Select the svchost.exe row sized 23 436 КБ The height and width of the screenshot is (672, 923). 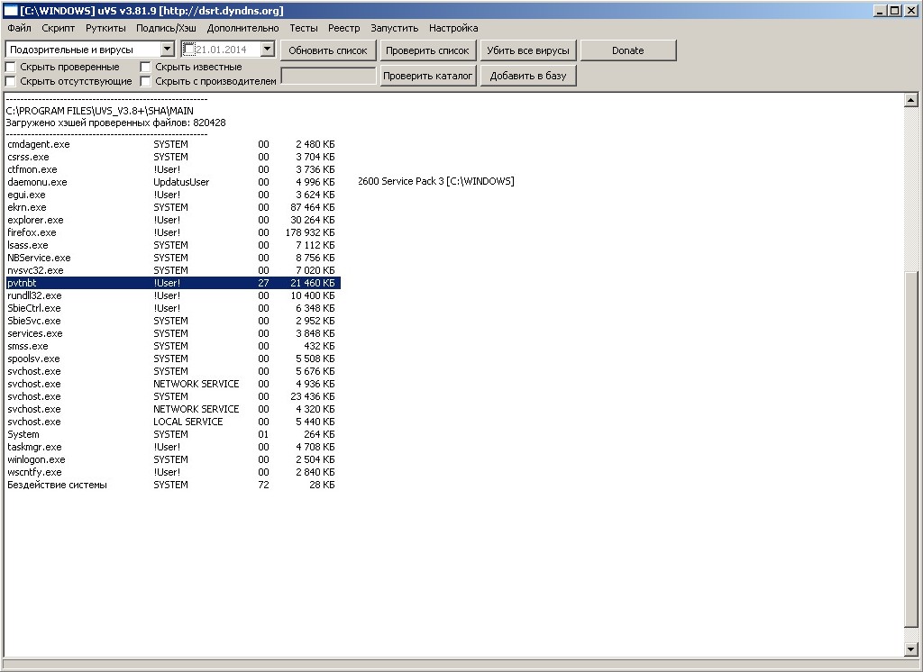(172, 396)
